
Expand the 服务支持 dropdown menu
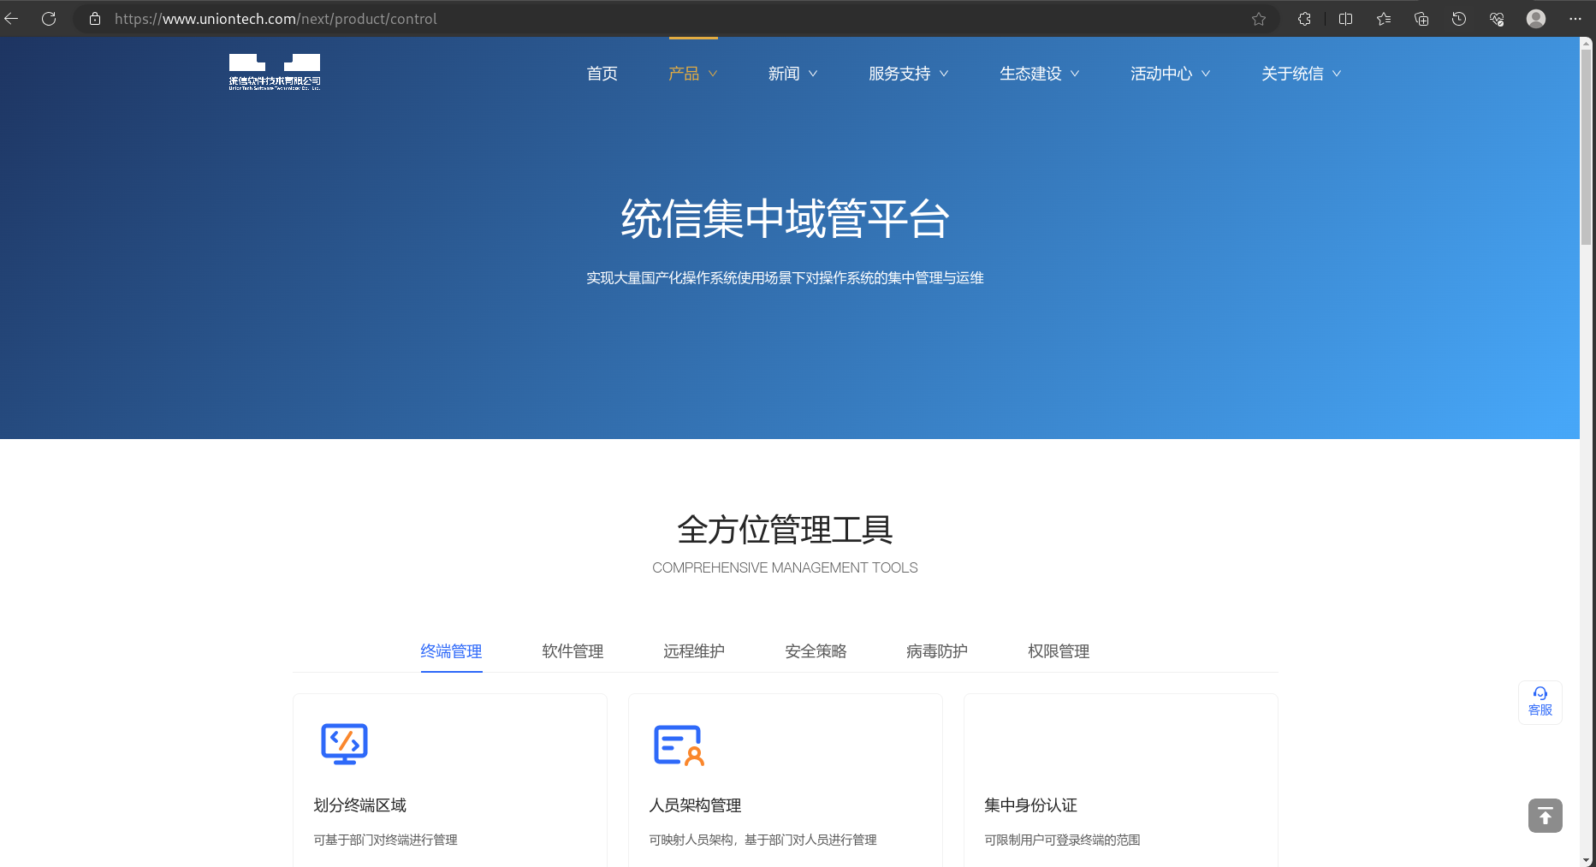(908, 74)
